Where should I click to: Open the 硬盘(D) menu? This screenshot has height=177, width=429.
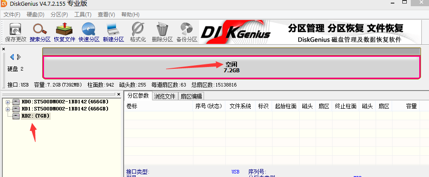pyautogui.click(x=36, y=15)
